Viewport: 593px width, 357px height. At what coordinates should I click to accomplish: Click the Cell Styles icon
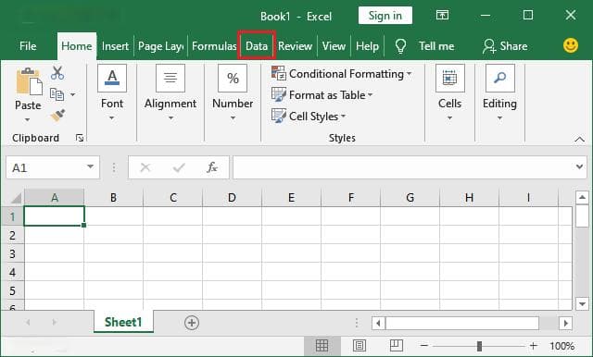point(279,116)
